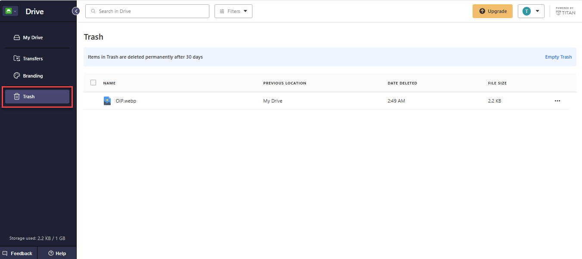Click the search magnifier icon
582x259 pixels.
(93, 11)
